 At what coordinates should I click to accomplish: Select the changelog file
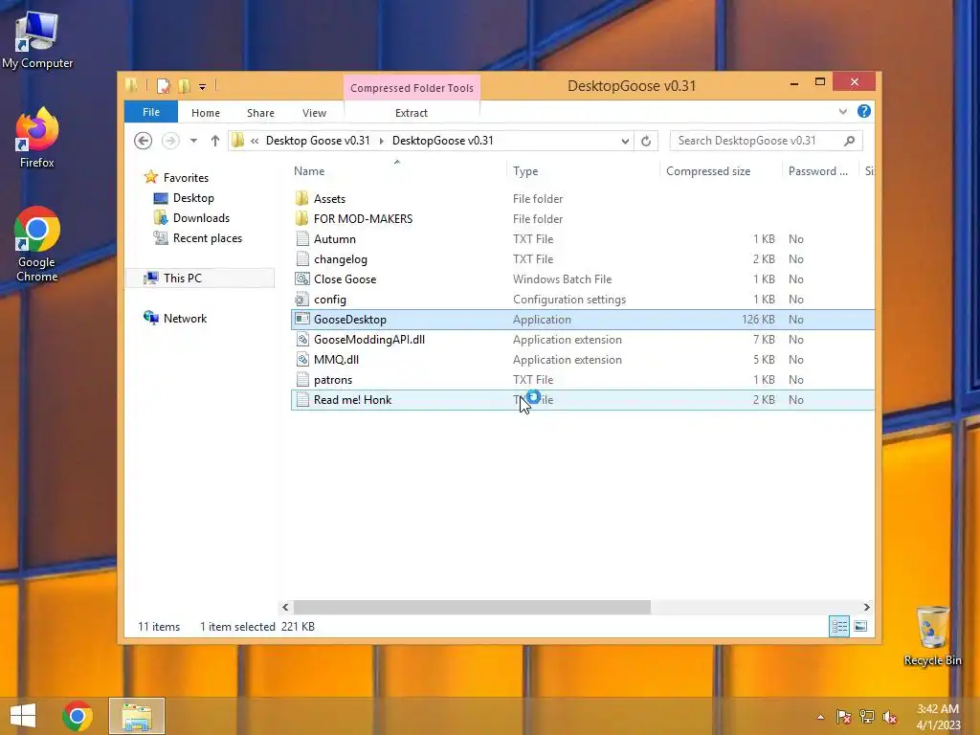pyautogui.click(x=583, y=258)
